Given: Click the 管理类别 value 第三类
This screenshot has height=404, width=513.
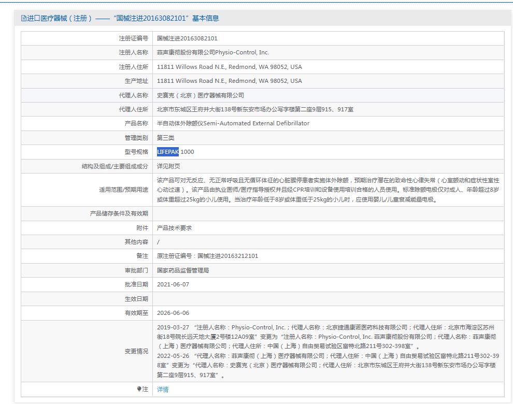Looking at the screenshot, I should [x=165, y=138].
